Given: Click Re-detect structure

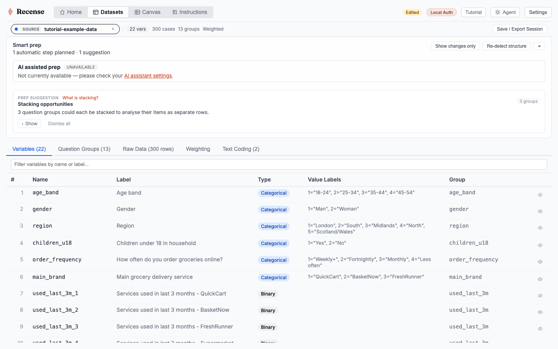Looking at the screenshot, I should coord(506,46).
